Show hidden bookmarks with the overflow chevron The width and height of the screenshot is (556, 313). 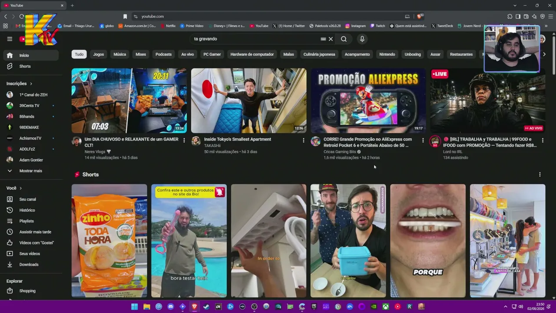click(546, 26)
